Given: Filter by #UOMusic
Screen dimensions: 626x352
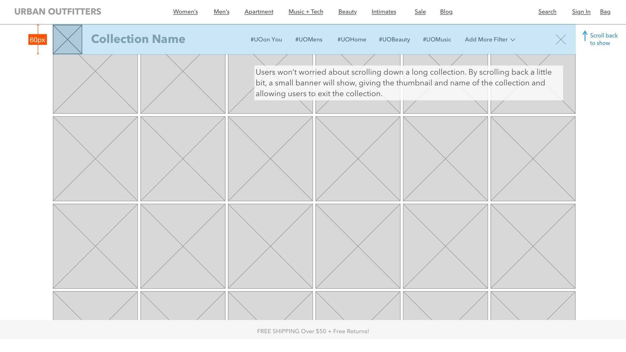Looking at the screenshot, I should point(437,39).
